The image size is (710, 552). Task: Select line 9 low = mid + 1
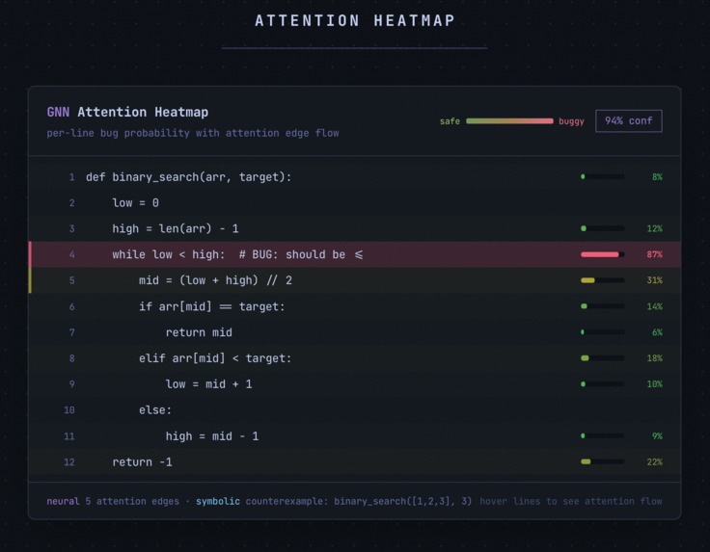[x=355, y=383]
